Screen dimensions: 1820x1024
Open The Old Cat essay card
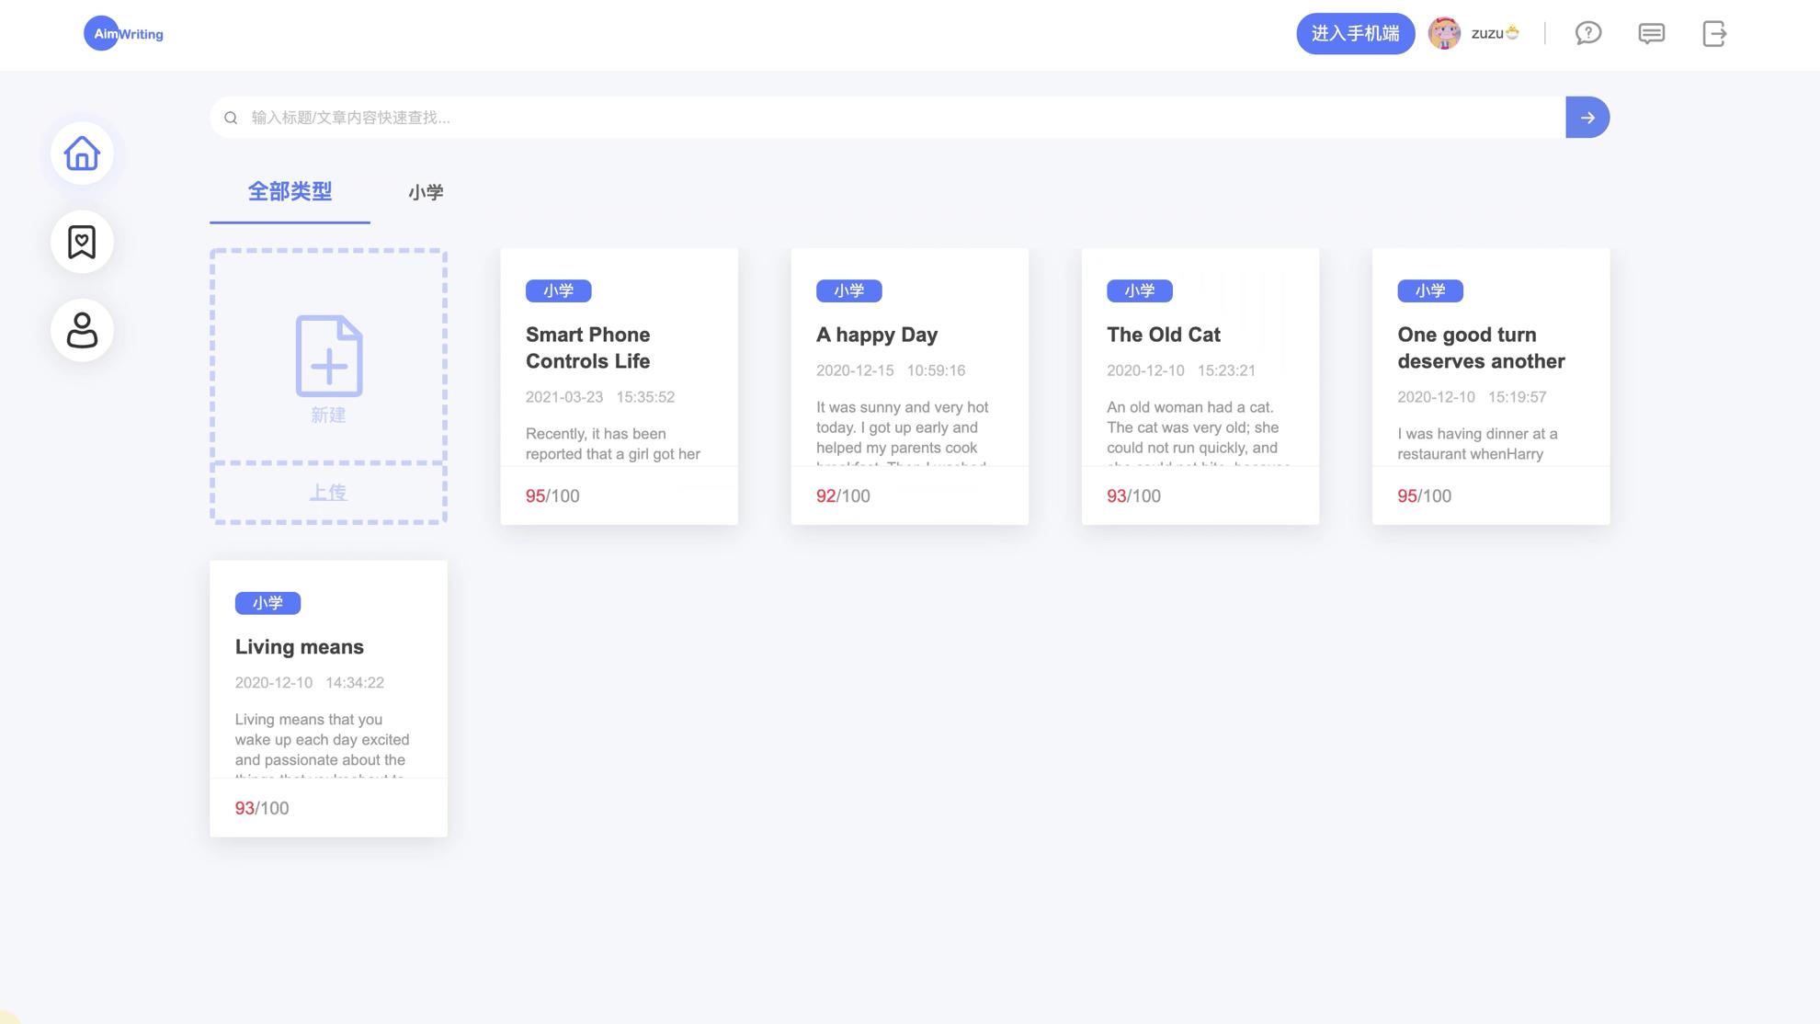coord(1163,335)
